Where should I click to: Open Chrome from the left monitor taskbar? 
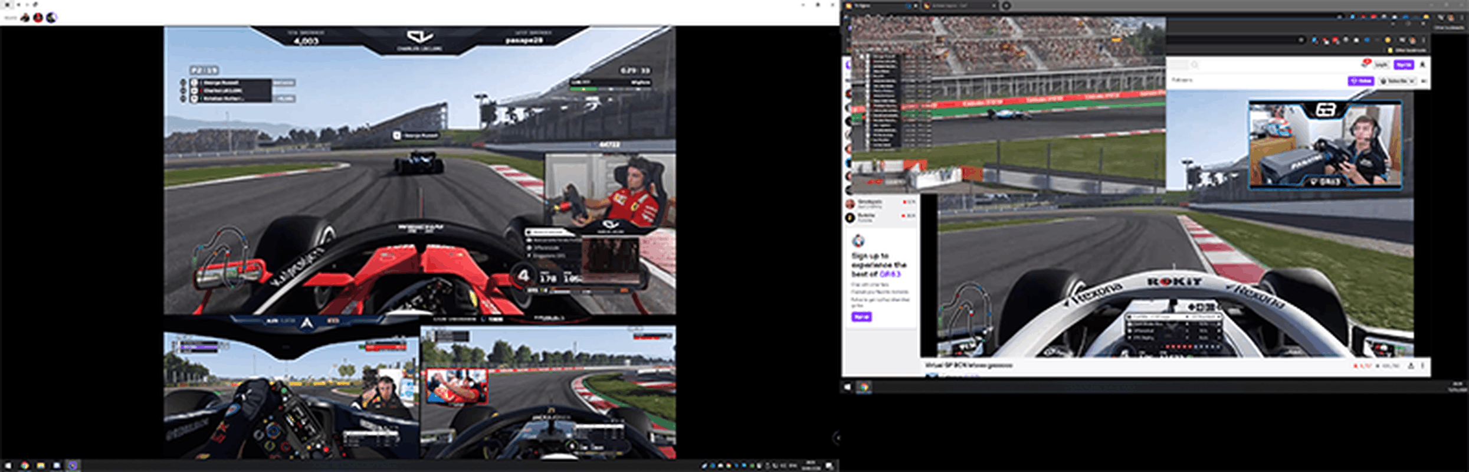(24, 466)
